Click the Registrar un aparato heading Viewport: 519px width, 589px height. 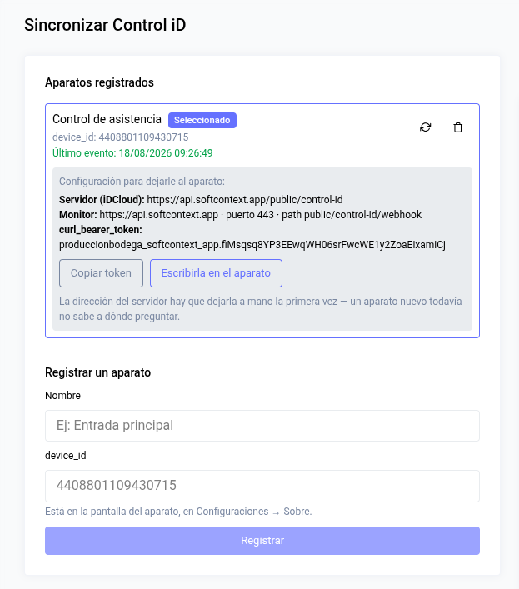point(98,372)
